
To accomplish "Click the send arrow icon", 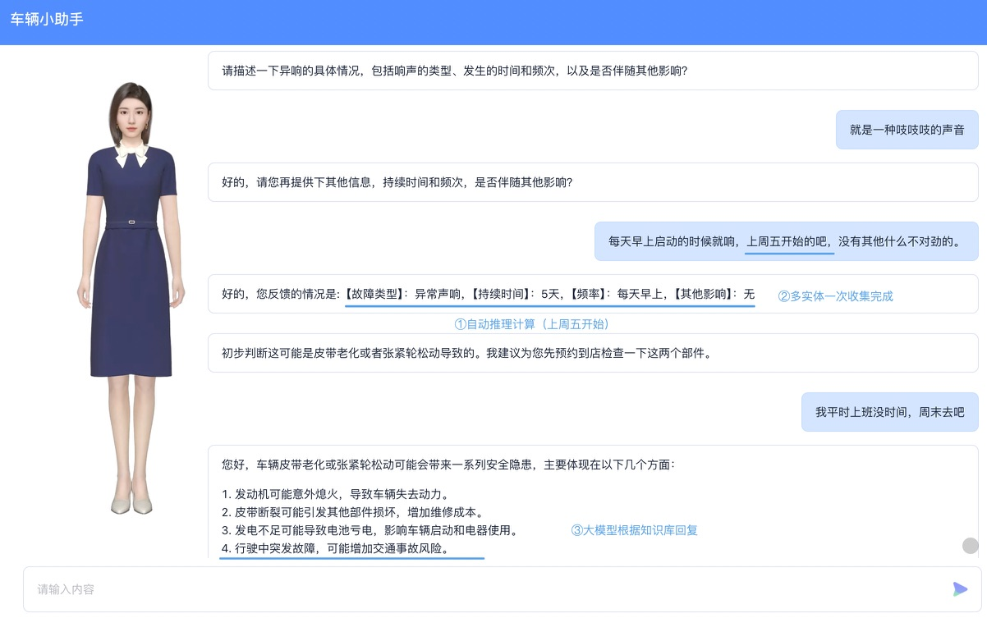I will (x=960, y=588).
